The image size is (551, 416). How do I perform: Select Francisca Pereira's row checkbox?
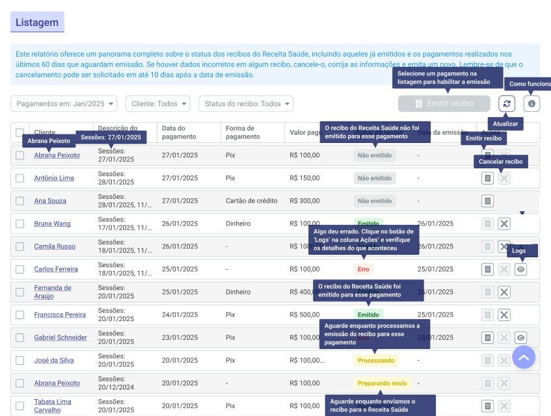(x=20, y=315)
